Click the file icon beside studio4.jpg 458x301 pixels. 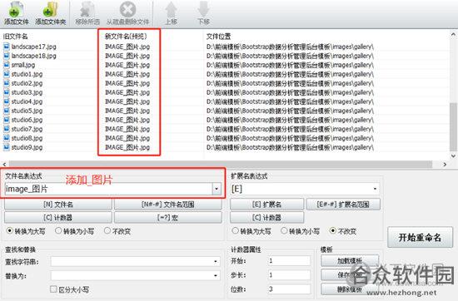click(x=7, y=101)
